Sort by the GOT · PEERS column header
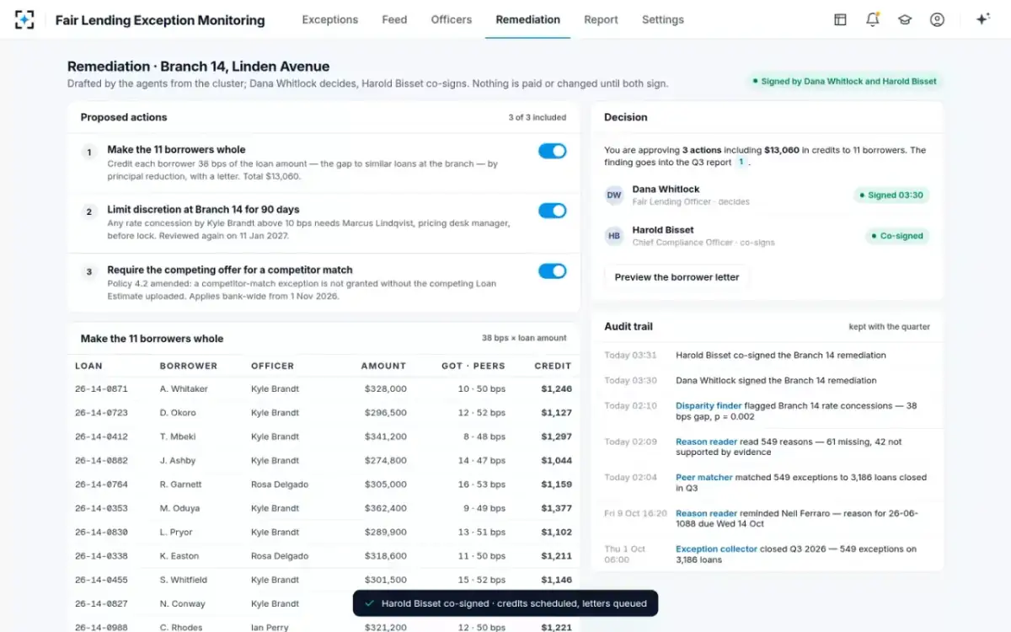Image resolution: width=1011 pixels, height=632 pixels. pyautogui.click(x=473, y=366)
